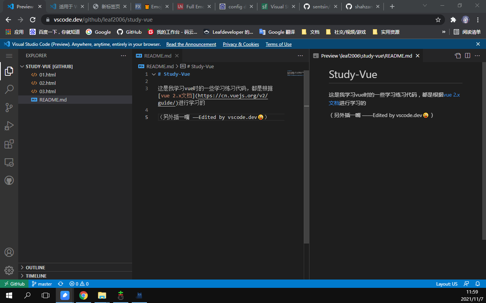Viewport: 486px width, 303px height.
Task: Open 02.html in the explorer
Action: [47, 83]
